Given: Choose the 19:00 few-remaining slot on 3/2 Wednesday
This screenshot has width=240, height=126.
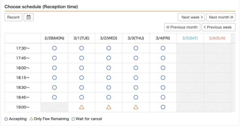Looking at the screenshot, I should tap(109, 107).
